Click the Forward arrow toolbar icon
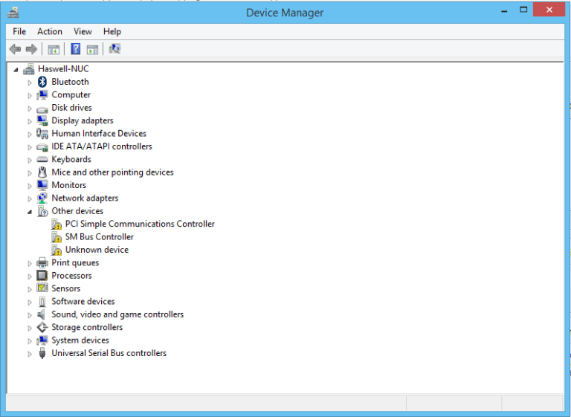This screenshot has width=571, height=417. pos(31,49)
